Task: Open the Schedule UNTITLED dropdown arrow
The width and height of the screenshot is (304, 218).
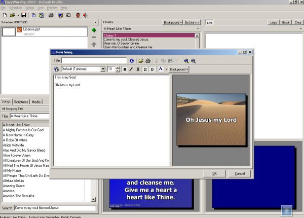Action: [x=95, y=22]
